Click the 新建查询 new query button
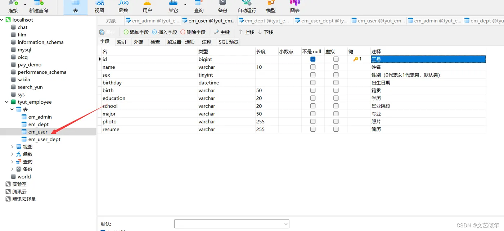The height and width of the screenshot is (231, 504). coord(39,7)
